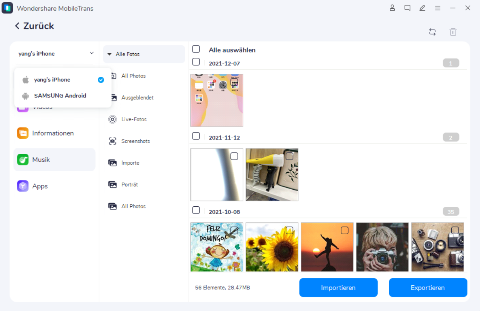
Task: Open the iPhone home screen thumbnail
Action: 217,100
